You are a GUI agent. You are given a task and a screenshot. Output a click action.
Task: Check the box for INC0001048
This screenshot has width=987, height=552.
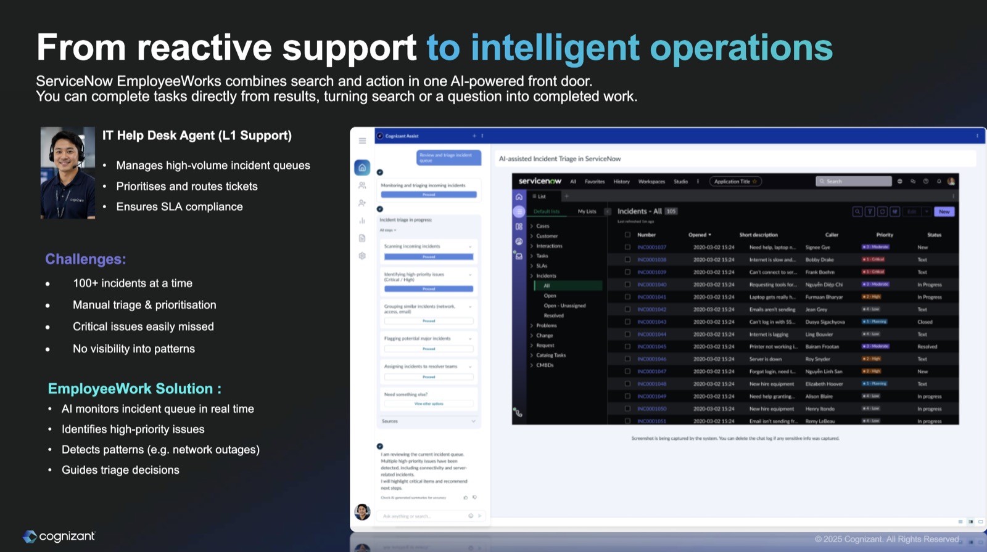point(627,384)
